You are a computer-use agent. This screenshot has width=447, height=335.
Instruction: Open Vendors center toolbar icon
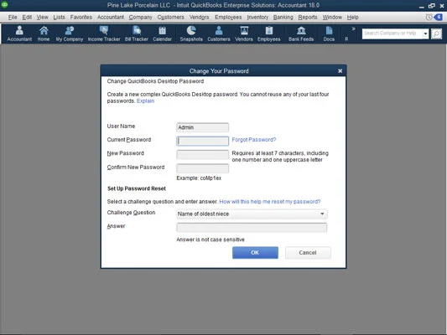click(244, 33)
